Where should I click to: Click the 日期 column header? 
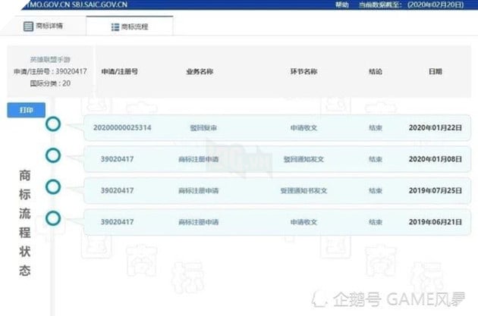click(436, 71)
